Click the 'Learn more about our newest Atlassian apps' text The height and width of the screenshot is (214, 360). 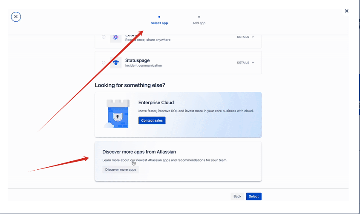[164, 160]
